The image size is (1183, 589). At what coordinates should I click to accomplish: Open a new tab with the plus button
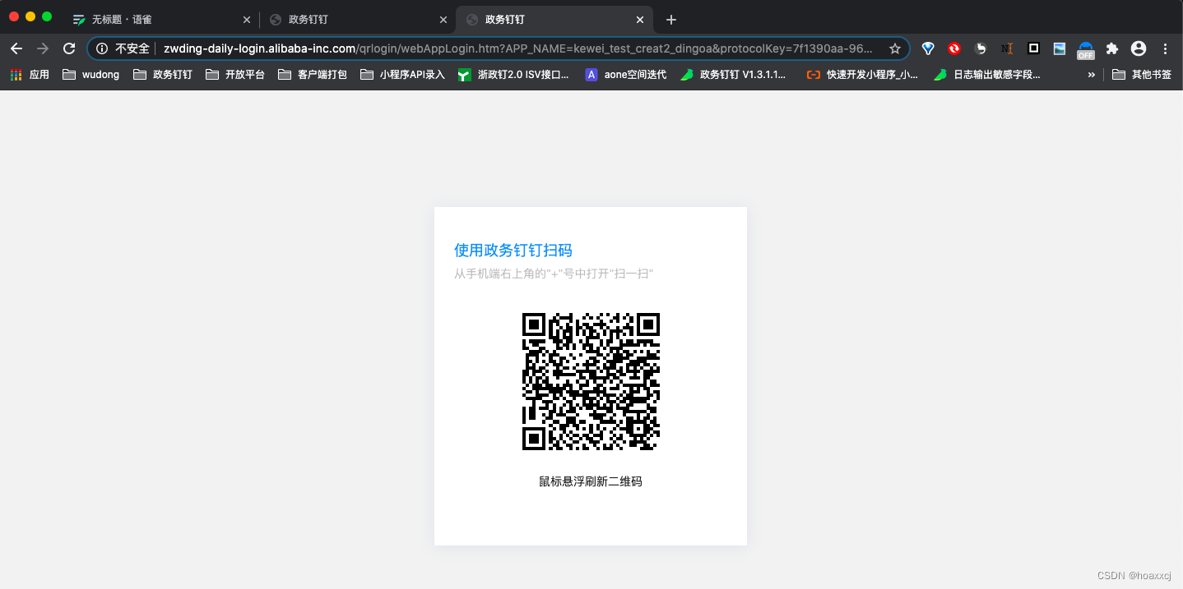point(671,20)
